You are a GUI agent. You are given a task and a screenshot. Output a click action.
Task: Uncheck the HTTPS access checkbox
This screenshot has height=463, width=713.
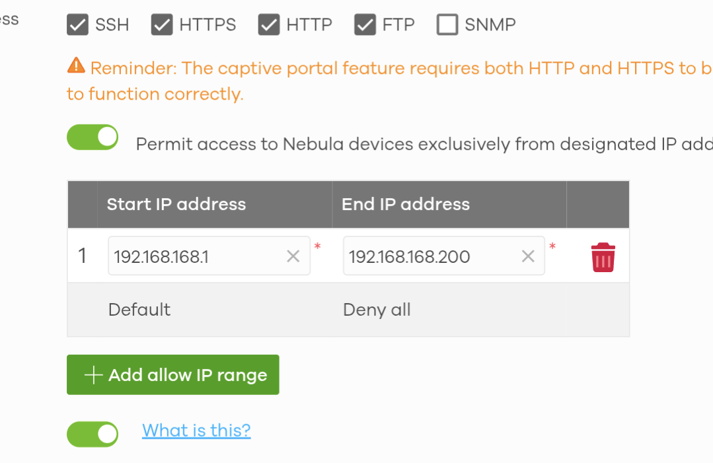tap(162, 25)
